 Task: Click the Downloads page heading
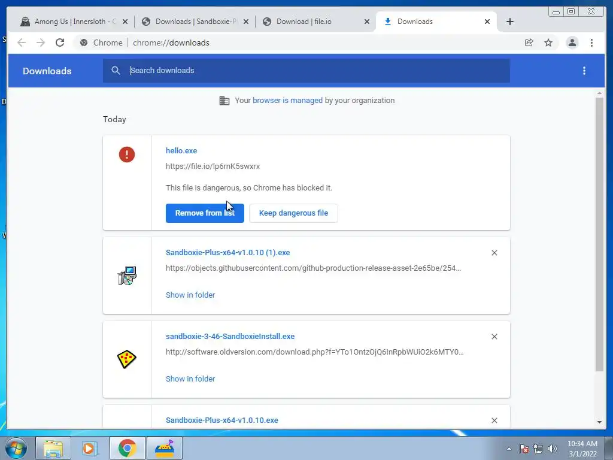[x=47, y=71]
